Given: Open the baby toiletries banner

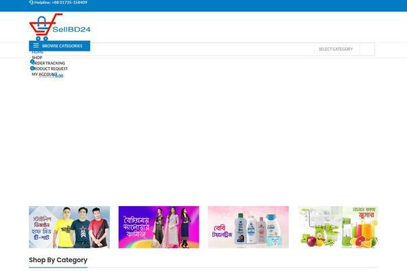Looking at the screenshot, I should tap(248, 227).
